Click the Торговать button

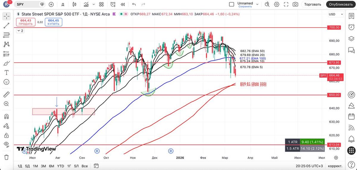tap(313, 4)
